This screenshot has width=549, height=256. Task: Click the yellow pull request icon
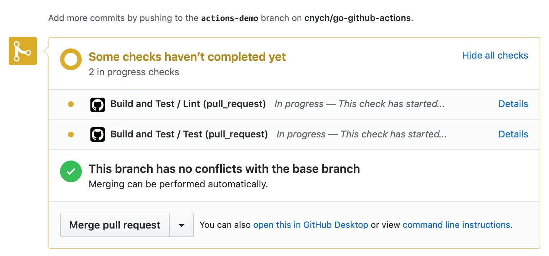[x=22, y=51]
